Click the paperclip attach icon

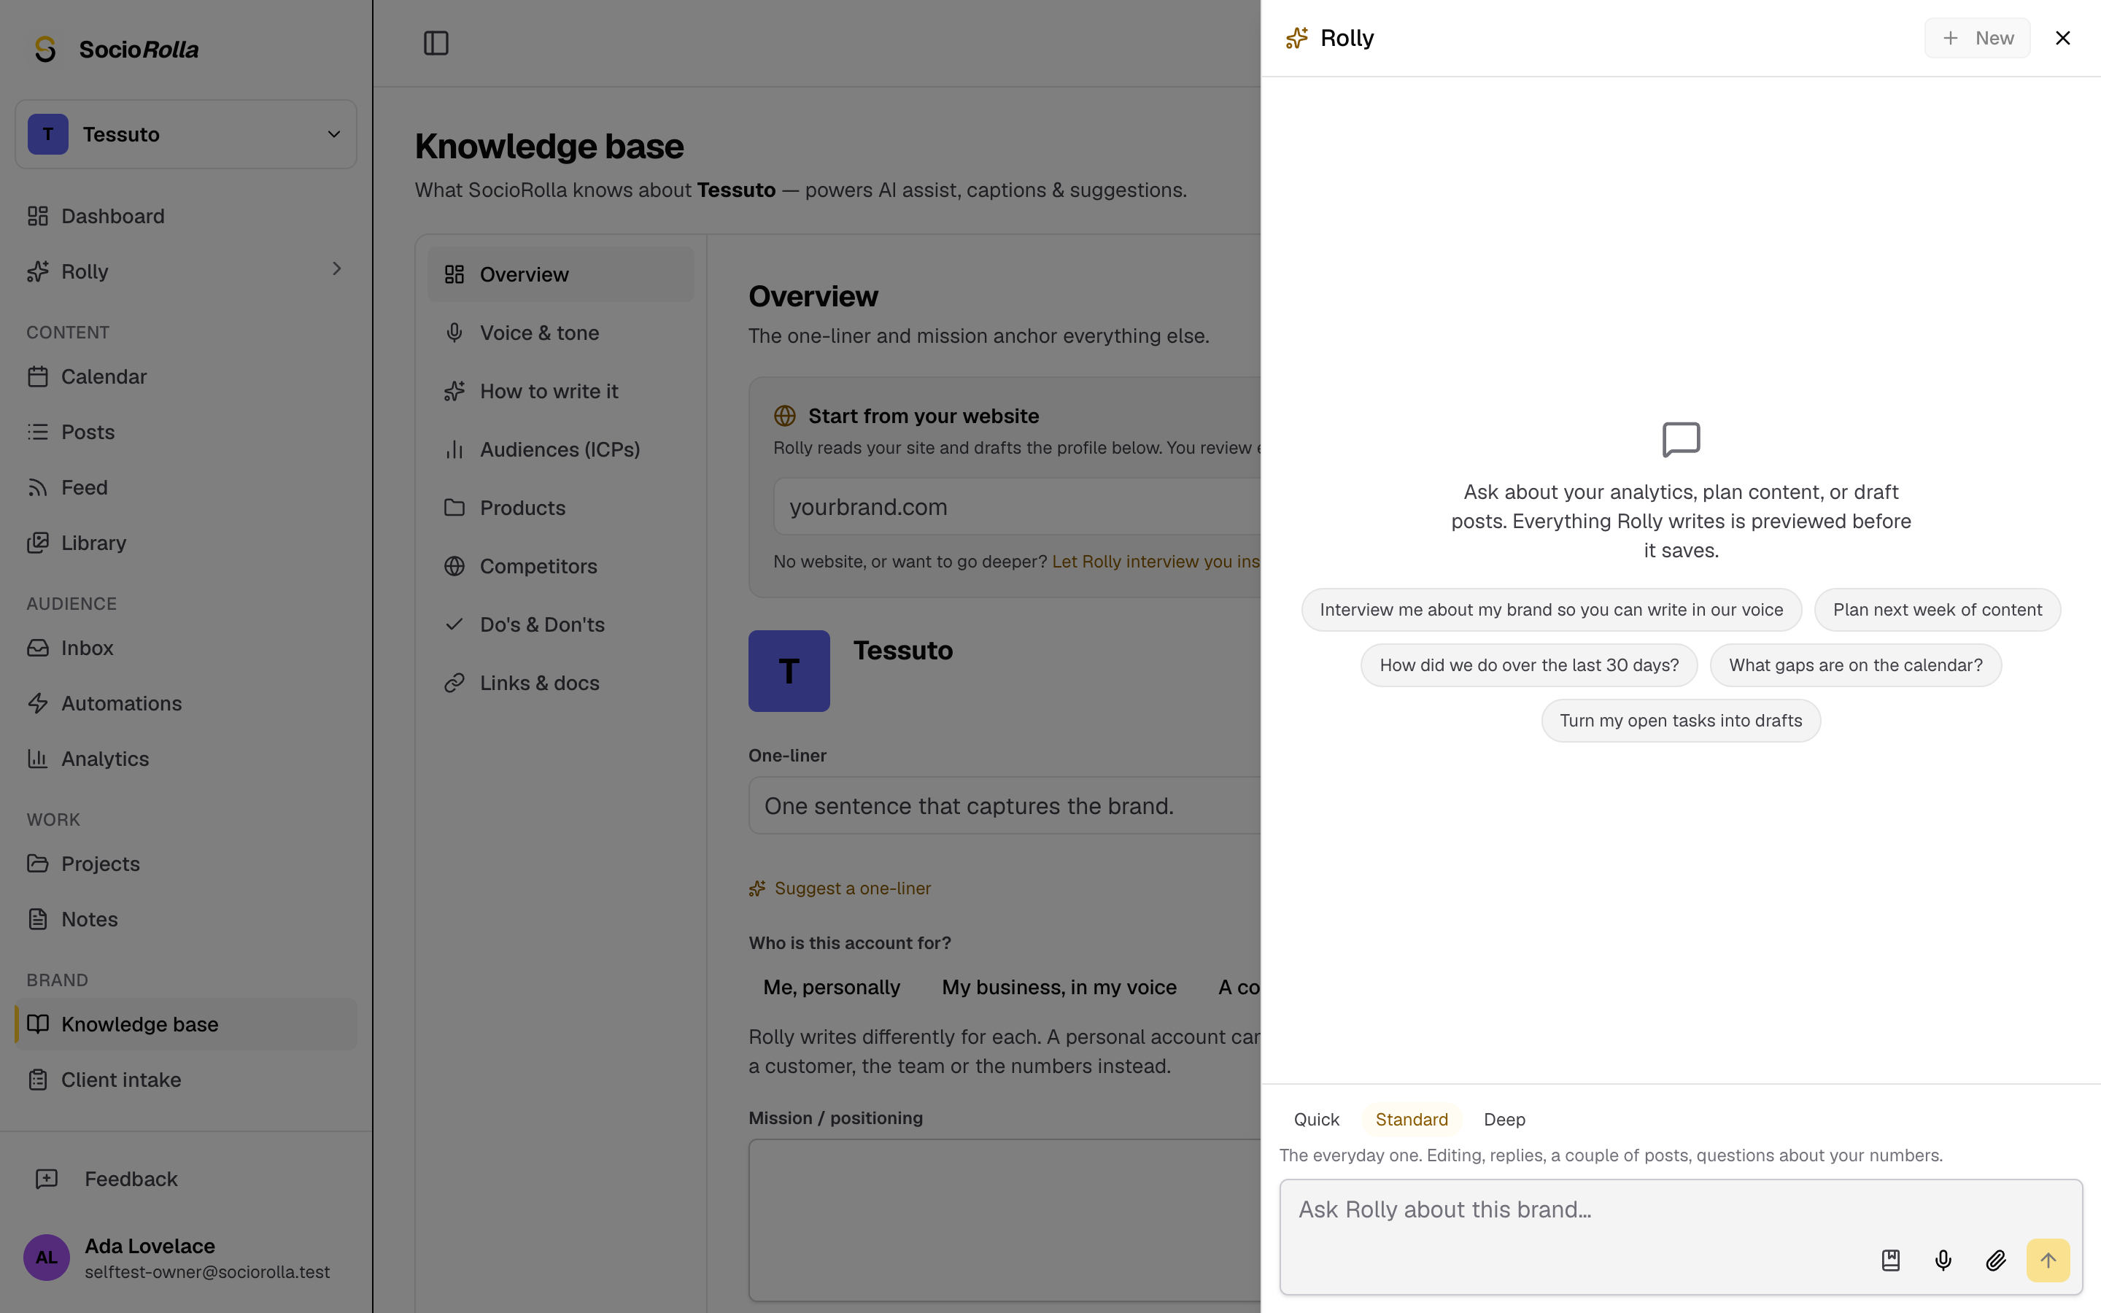pos(1995,1260)
